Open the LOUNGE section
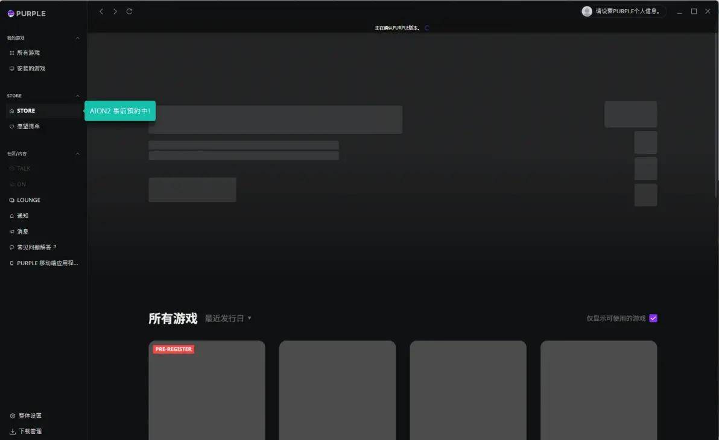This screenshot has width=719, height=440. [x=28, y=200]
